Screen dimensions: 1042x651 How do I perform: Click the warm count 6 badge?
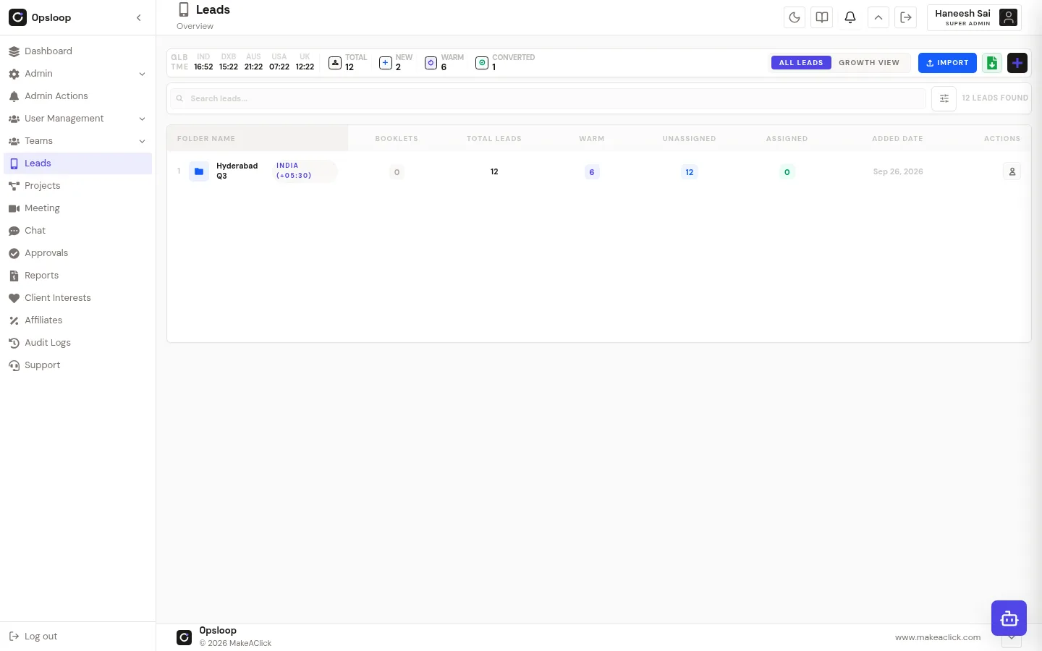[592, 172]
